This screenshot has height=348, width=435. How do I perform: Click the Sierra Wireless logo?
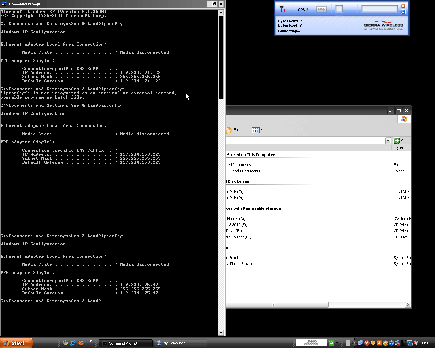click(x=384, y=26)
